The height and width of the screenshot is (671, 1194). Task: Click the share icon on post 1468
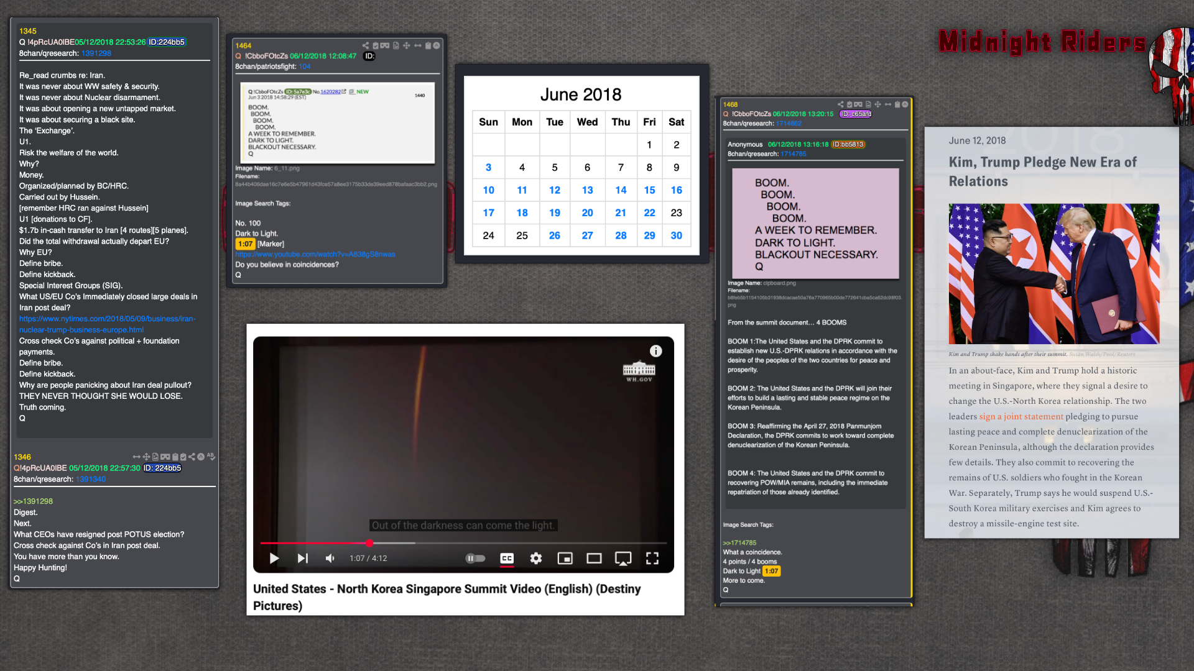(841, 104)
